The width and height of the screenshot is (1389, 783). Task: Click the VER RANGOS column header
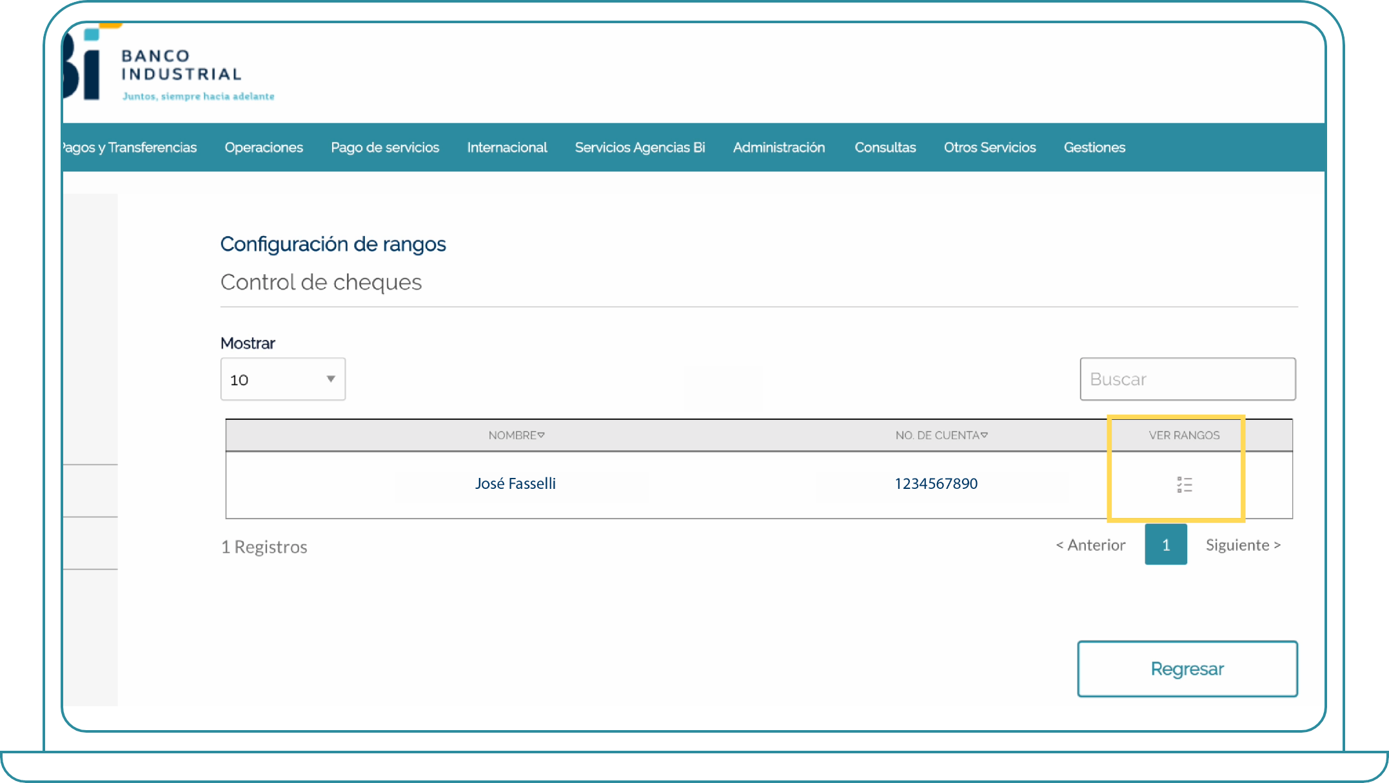1184,435
